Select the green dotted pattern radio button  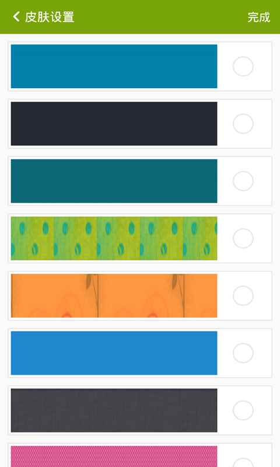243,238
